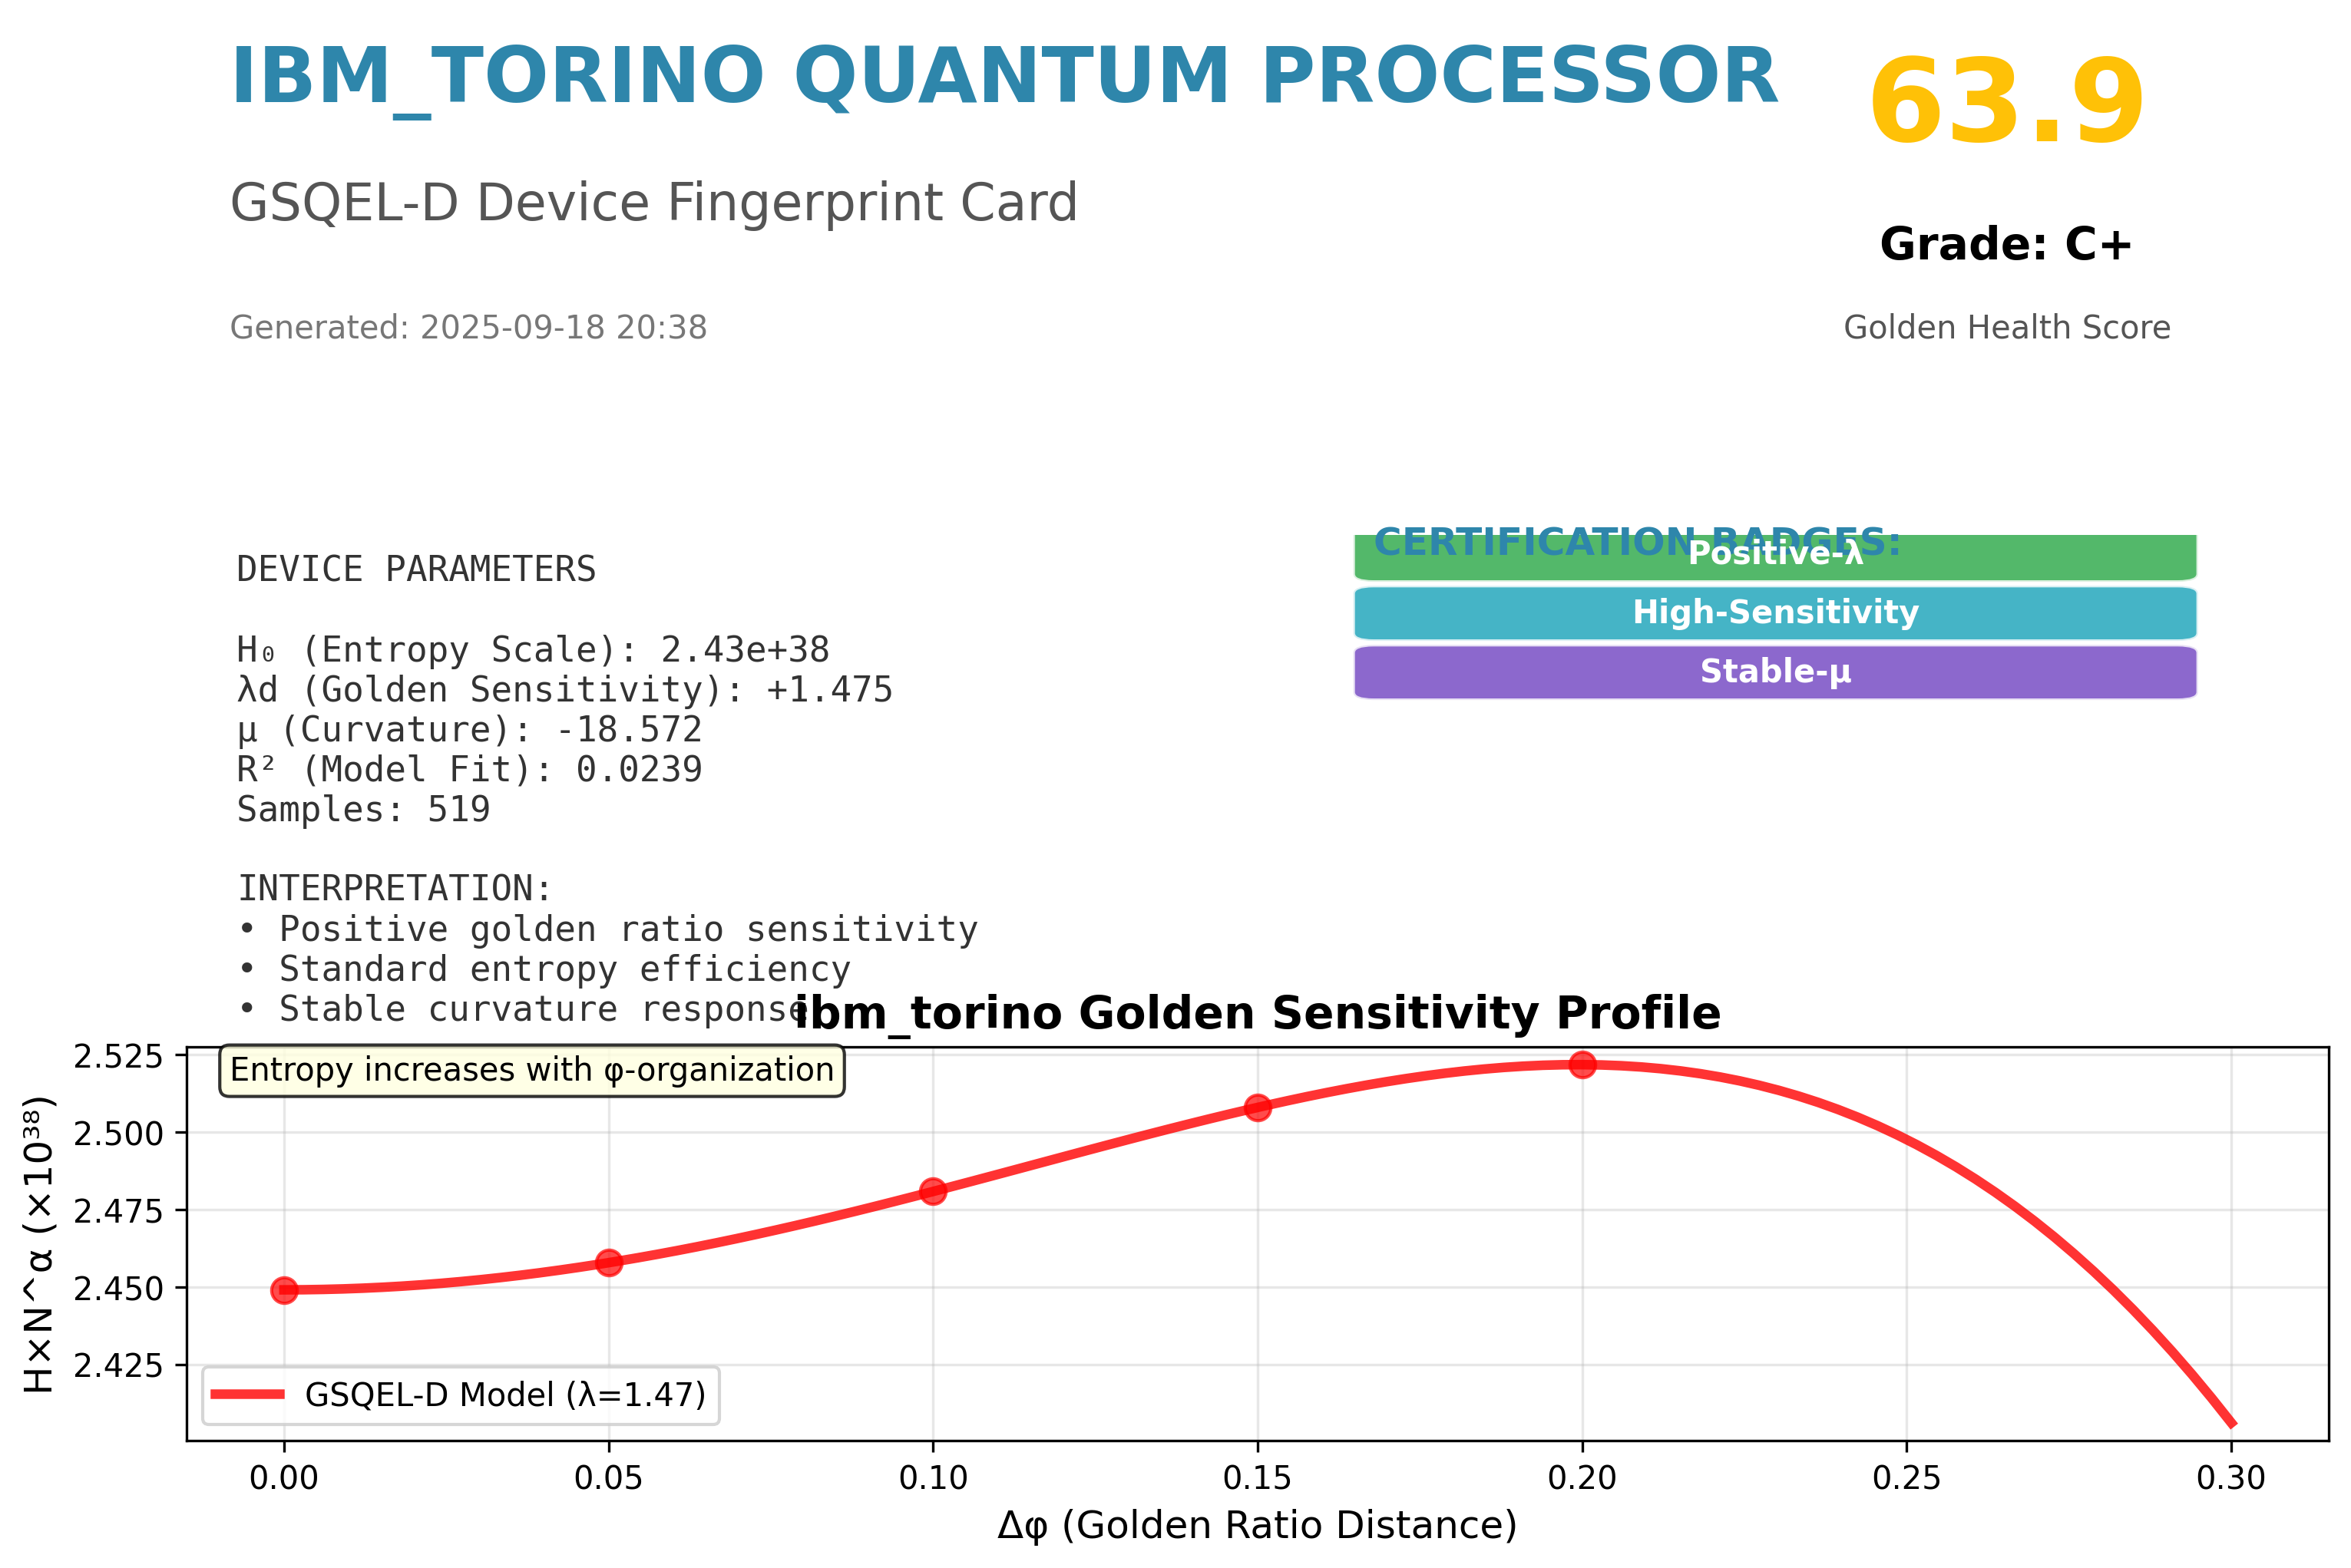Image resolution: width=2351 pixels, height=1568 pixels.
Task: Click the Standard entropy efficiency bullet
Action: click(544, 970)
